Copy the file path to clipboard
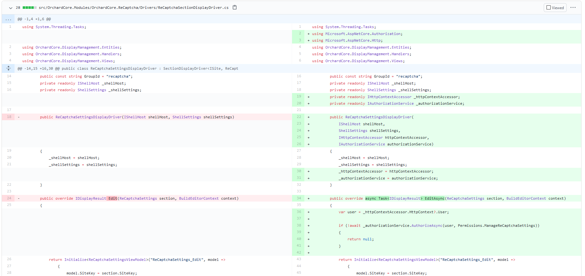The height and width of the screenshot is (276, 585). (x=235, y=7)
